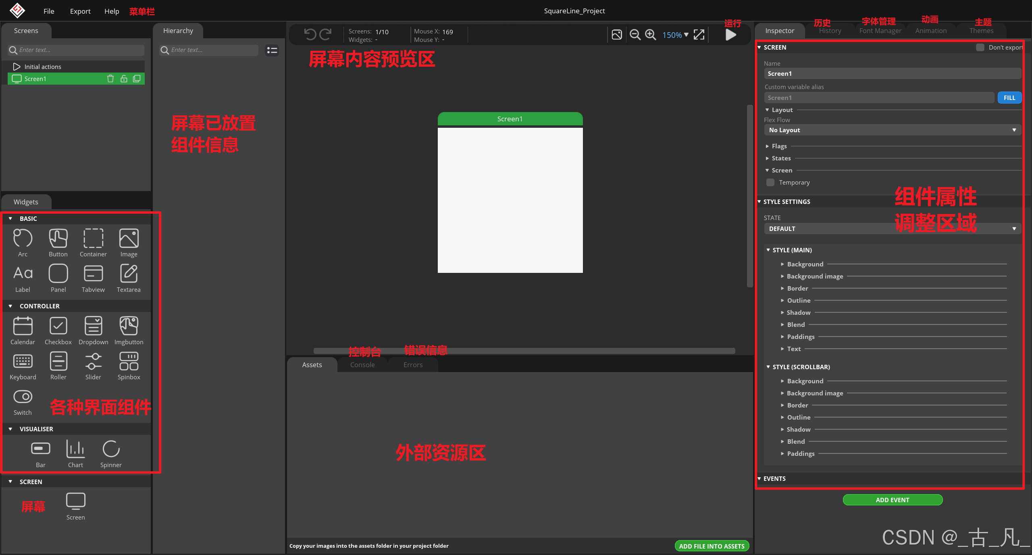This screenshot has height=555, width=1032.
Task: Select the Arc widget icon
Action: click(23, 238)
